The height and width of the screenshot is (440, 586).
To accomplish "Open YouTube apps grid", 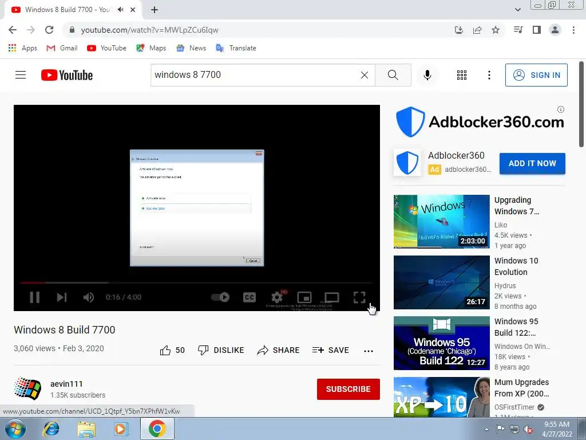I will coord(462,75).
